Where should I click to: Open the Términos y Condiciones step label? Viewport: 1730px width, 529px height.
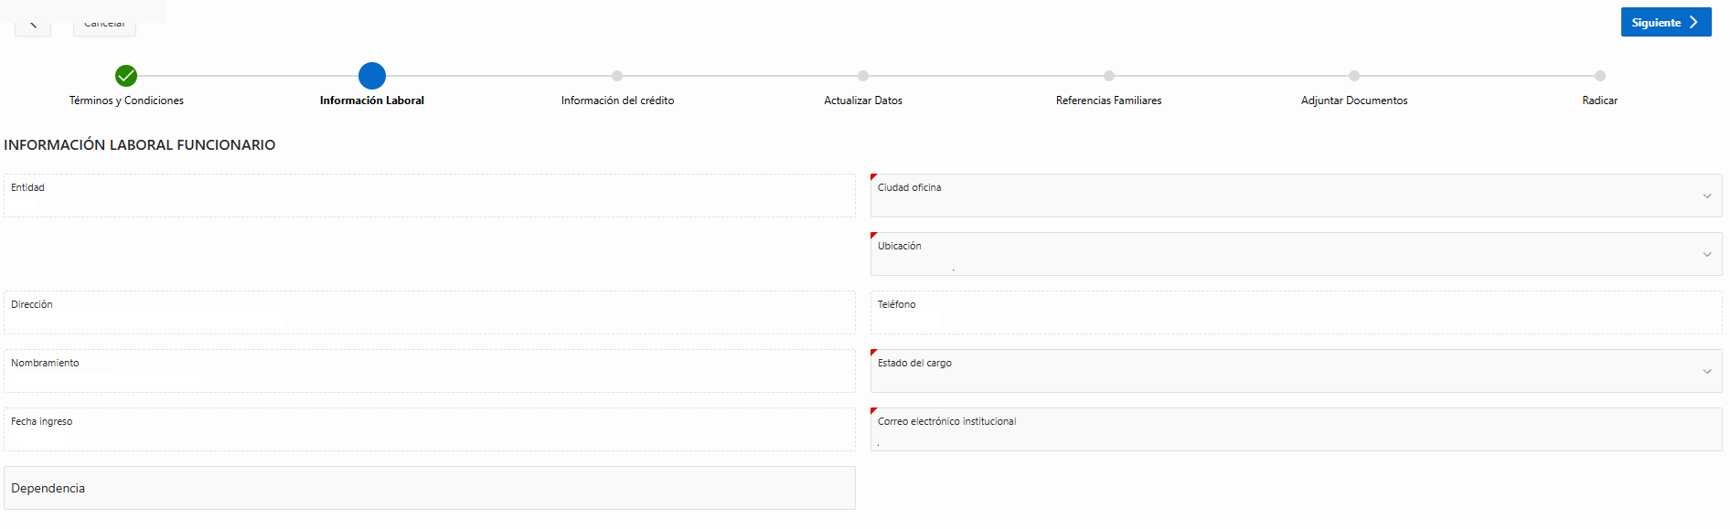126,101
